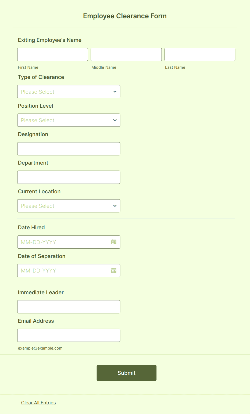Click the Immediate Leader text field
This screenshot has width=250, height=414.
(x=69, y=307)
